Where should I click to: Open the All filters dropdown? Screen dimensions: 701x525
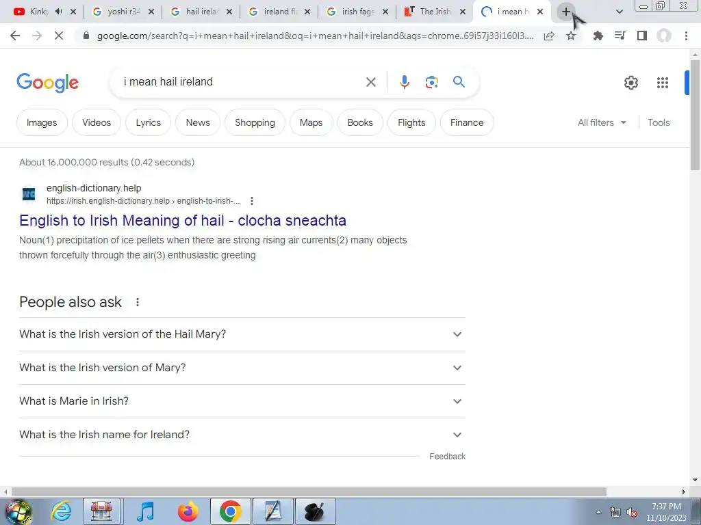coord(602,122)
